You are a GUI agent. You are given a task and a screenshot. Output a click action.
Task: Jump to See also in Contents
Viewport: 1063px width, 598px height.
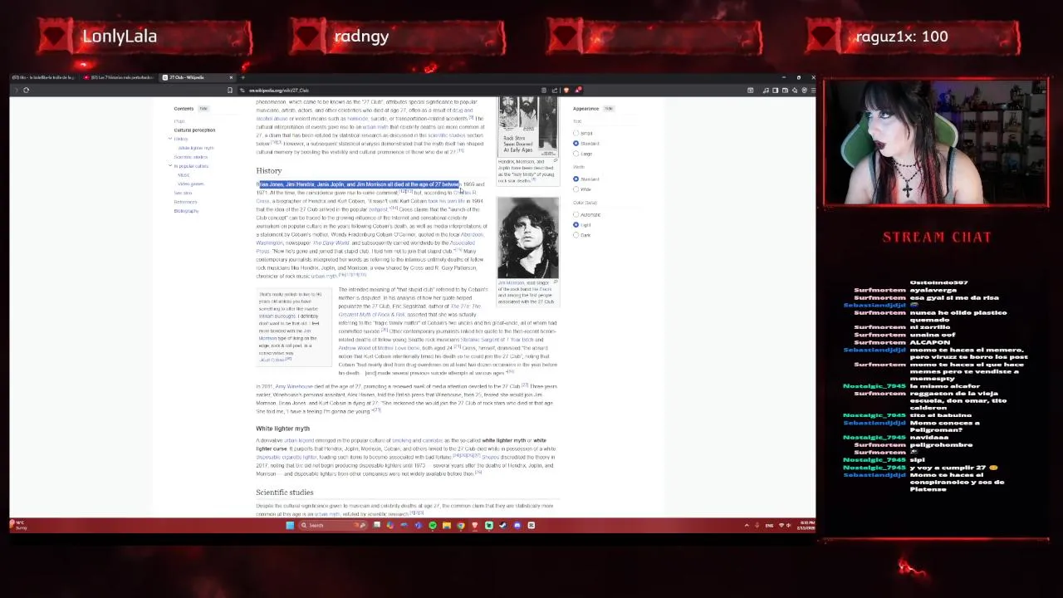point(182,193)
